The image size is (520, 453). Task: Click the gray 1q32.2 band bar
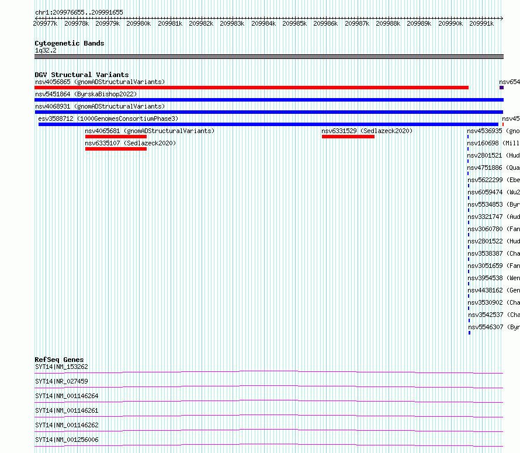click(269, 57)
